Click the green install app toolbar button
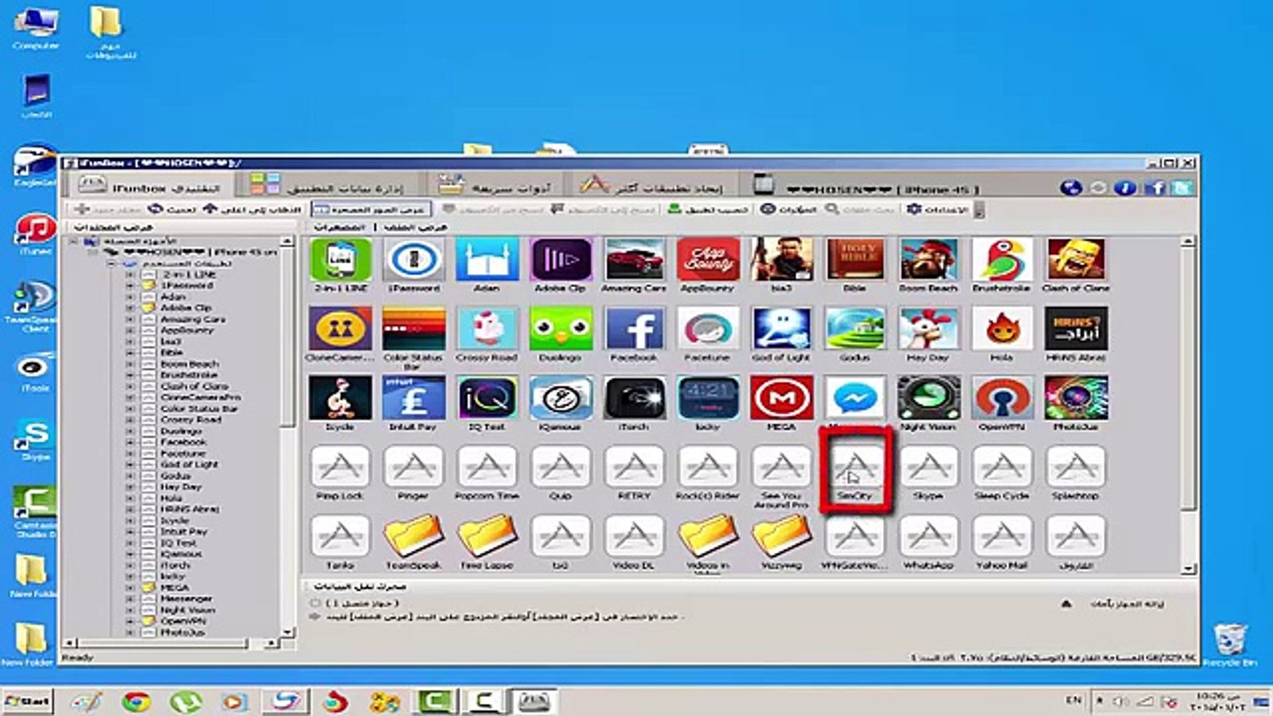Image resolution: width=1273 pixels, height=716 pixels. point(708,209)
